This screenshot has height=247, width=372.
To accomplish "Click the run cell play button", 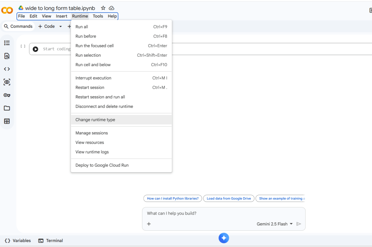I will (35, 49).
